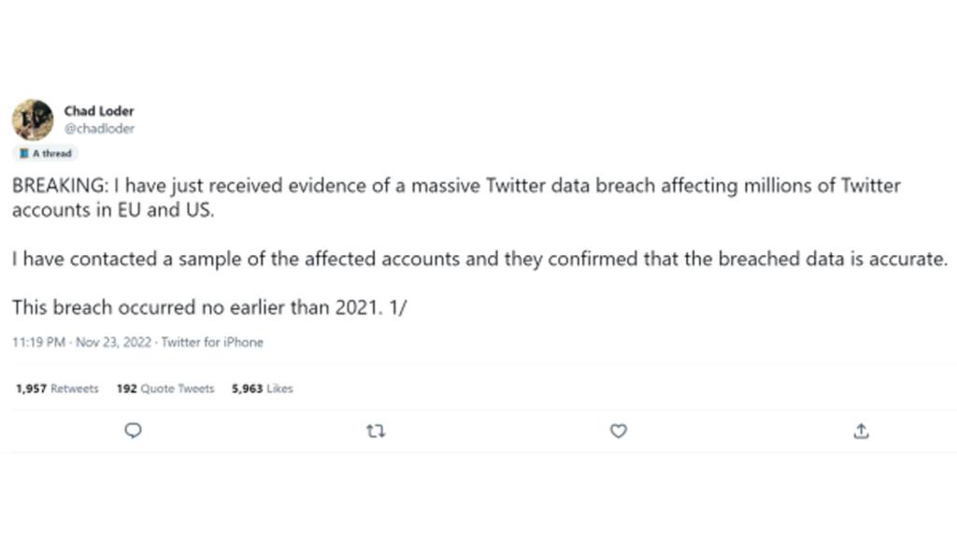Click the bold '1,957' retweet count number
This screenshot has width=957, height=538.
(31, 389)
